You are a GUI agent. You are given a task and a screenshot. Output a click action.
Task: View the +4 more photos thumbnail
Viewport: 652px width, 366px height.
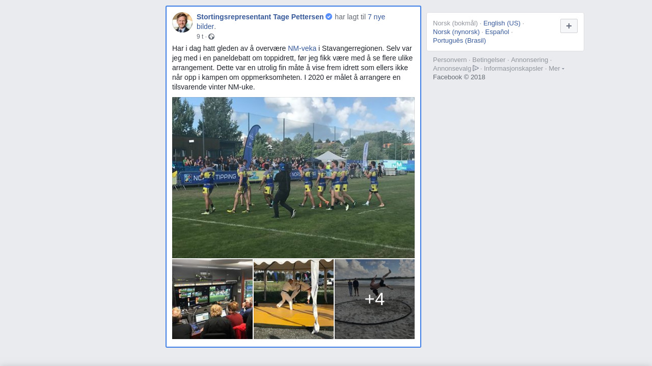[x=374, y=299]
